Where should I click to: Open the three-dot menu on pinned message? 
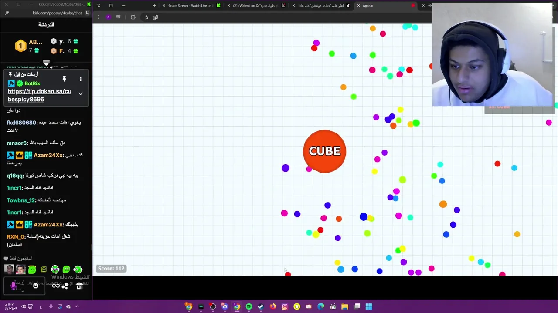tap(80, 79)
